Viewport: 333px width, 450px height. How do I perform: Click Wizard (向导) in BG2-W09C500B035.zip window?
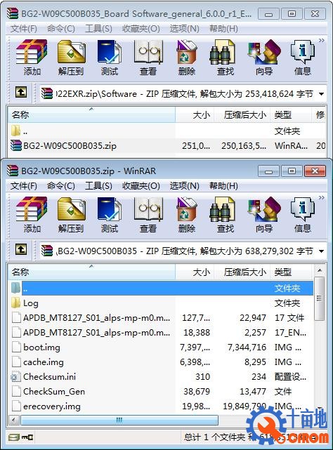pos(264,215)
